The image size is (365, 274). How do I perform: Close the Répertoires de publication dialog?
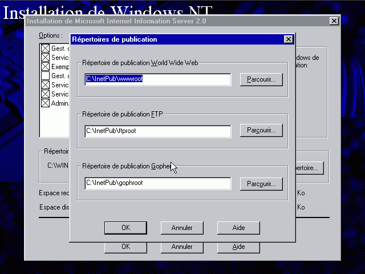point(288,39)
